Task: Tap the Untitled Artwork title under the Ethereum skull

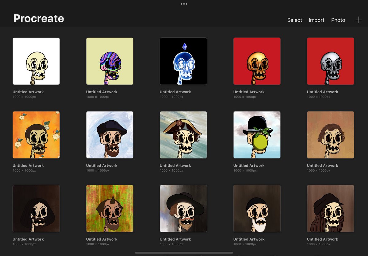Action: (x=175, y=92)
